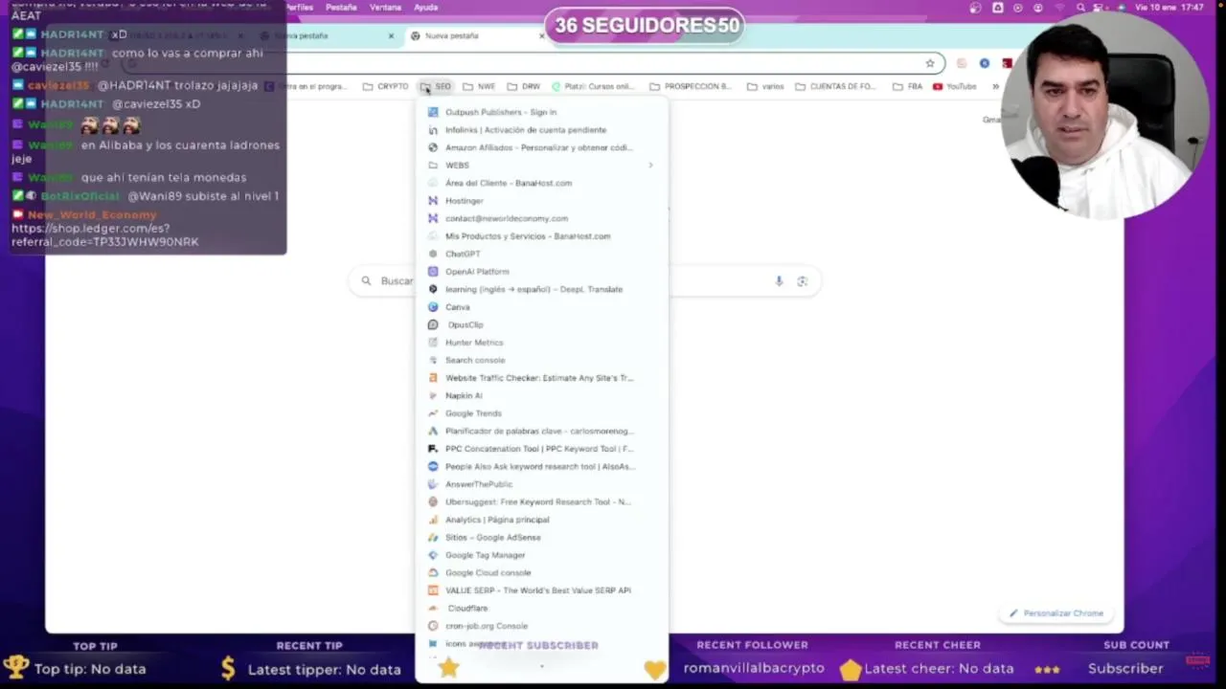The image size is (1226, 689).
Task: Open the CRYPTO bookmarks folder
Action: (x=386, y=86)
